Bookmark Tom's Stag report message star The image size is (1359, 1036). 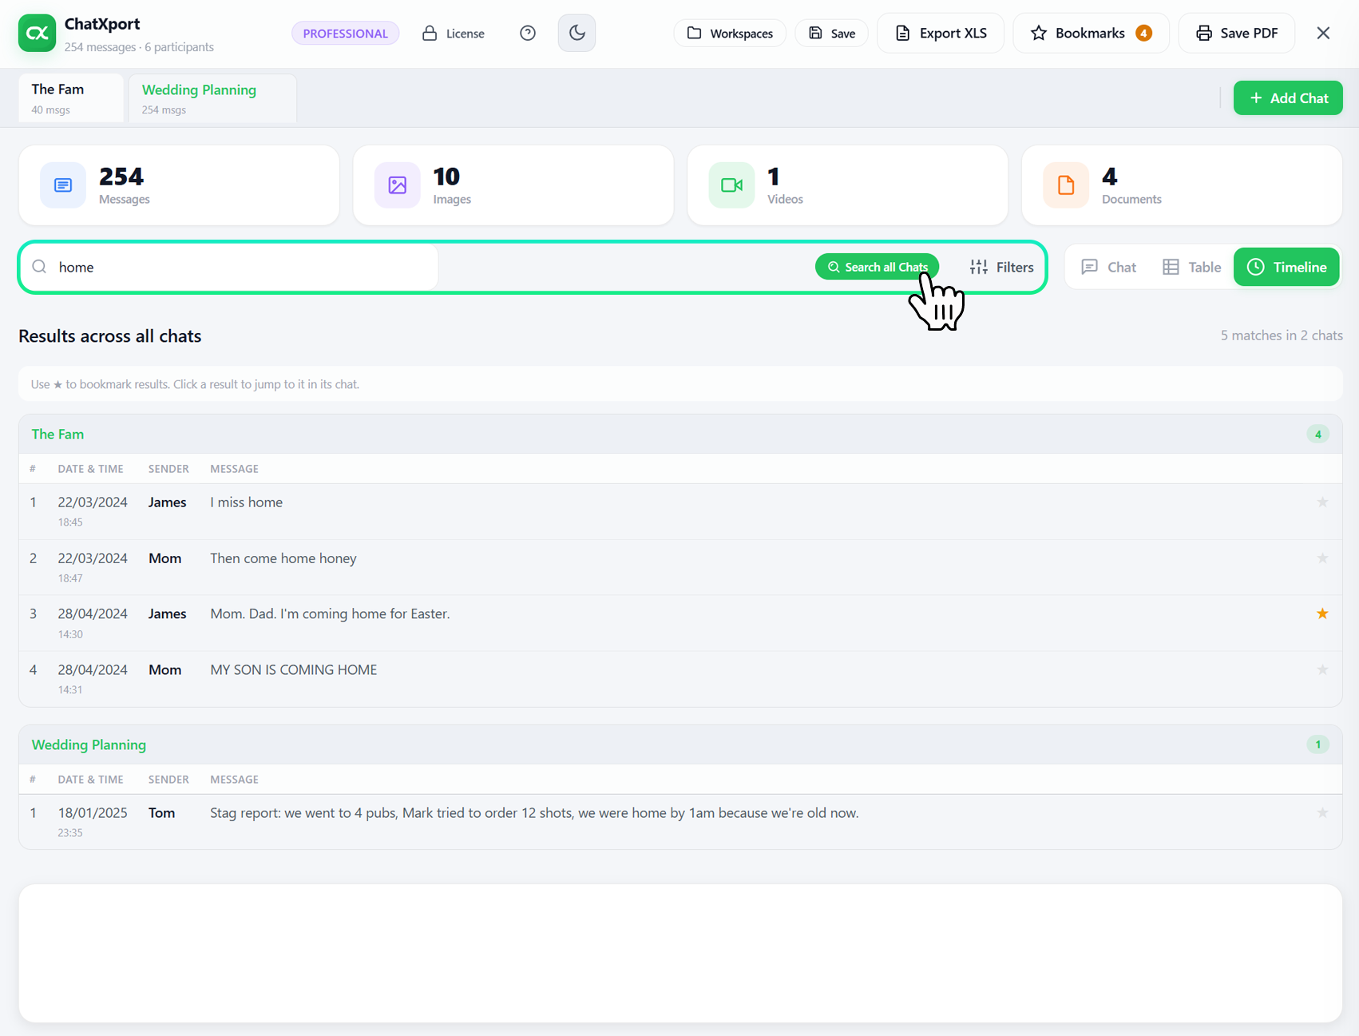tap(1322, 812)
